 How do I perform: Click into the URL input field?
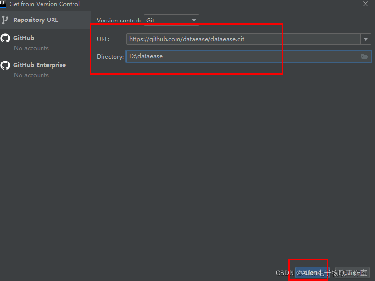pos(243,39)
